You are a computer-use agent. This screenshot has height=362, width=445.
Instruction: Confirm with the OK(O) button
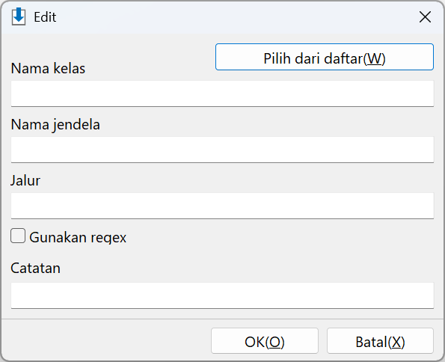[x=265, y=341]
